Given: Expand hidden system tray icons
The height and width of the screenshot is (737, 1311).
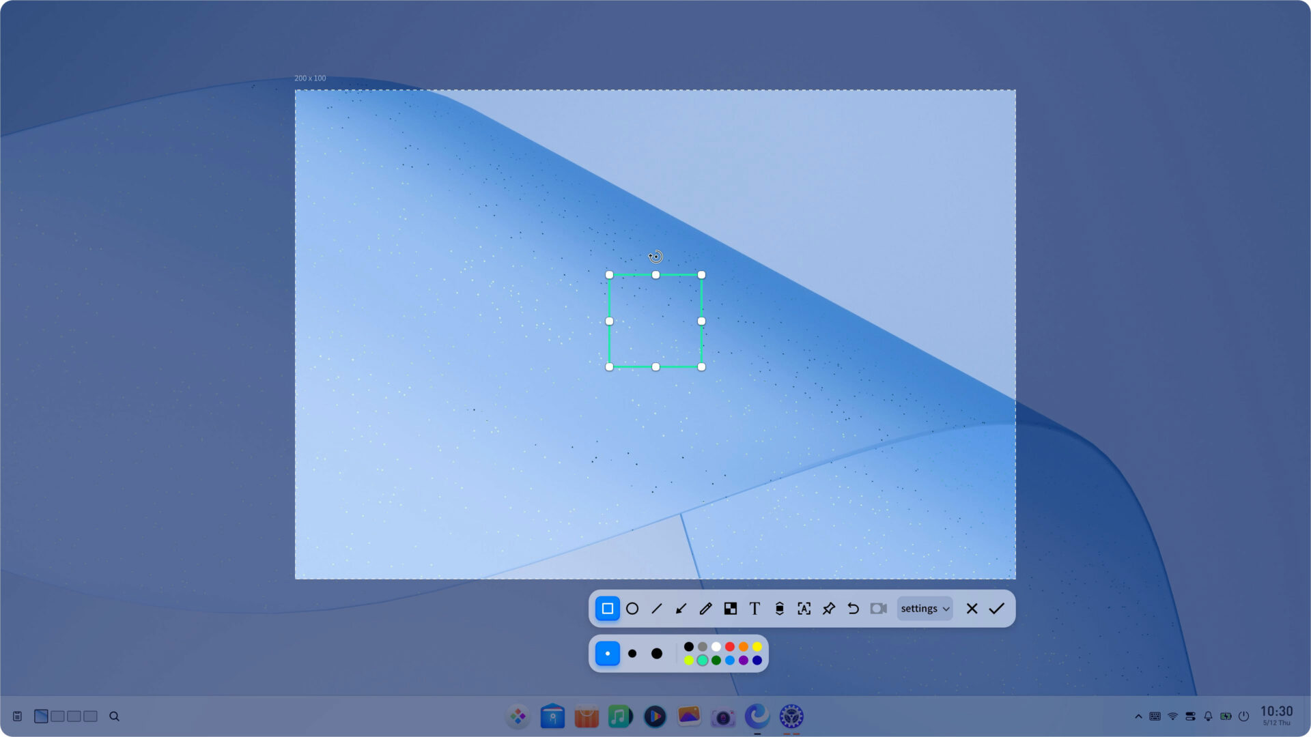Looking at the screenshot, I should 1139,717.
